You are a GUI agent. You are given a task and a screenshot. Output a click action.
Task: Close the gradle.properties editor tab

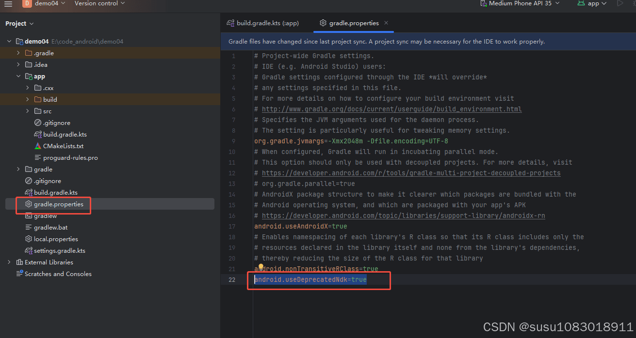coord(386,23)
